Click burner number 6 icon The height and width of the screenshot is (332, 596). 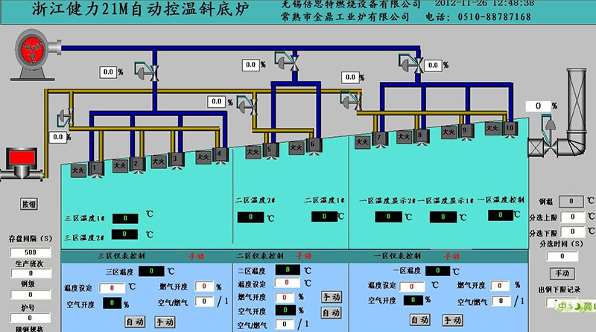point(314,144)
